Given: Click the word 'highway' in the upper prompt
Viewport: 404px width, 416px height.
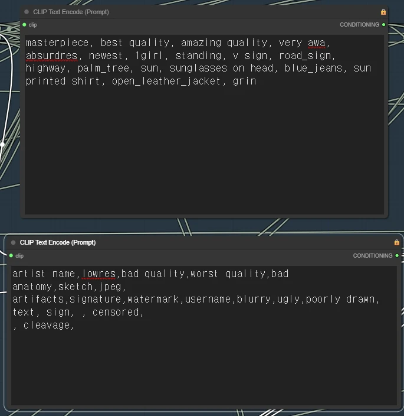Looking at the screenshot, I should [x=45, y=69].
